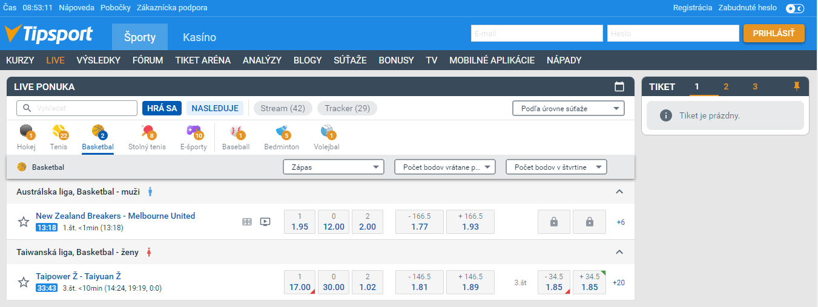
Task: Open the Stolný tenis sport filter
Action: 147,137
